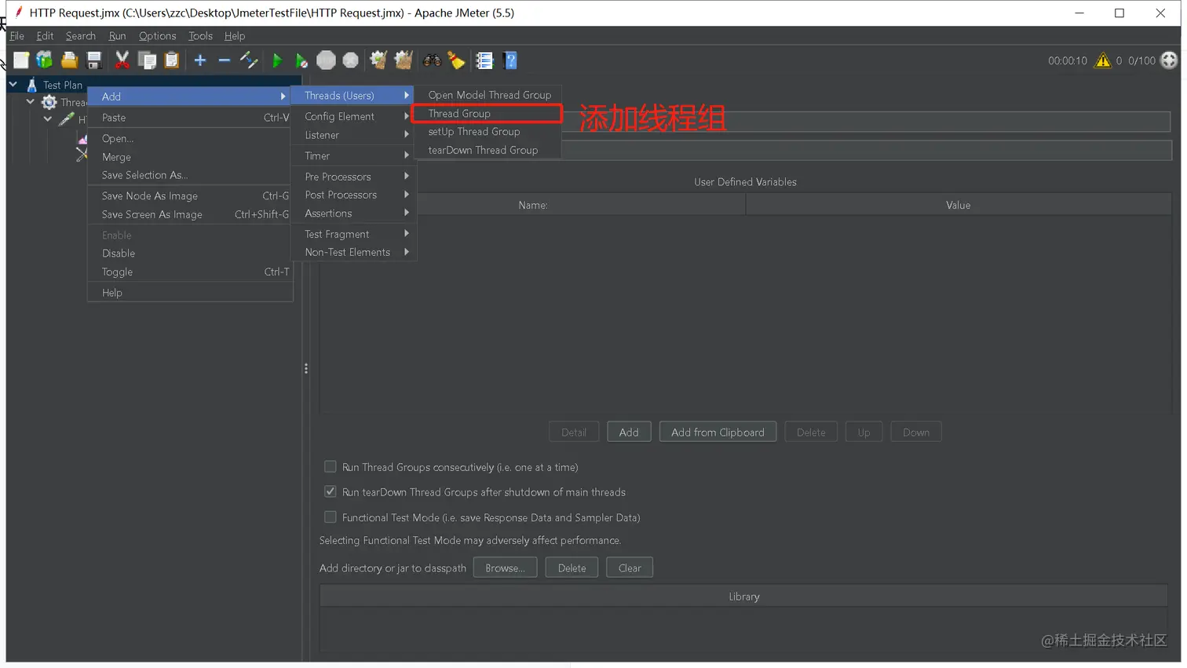The height and width of the screenshot is (668, 1187).
Task: Click the Value column header
Action: [958, 205]
